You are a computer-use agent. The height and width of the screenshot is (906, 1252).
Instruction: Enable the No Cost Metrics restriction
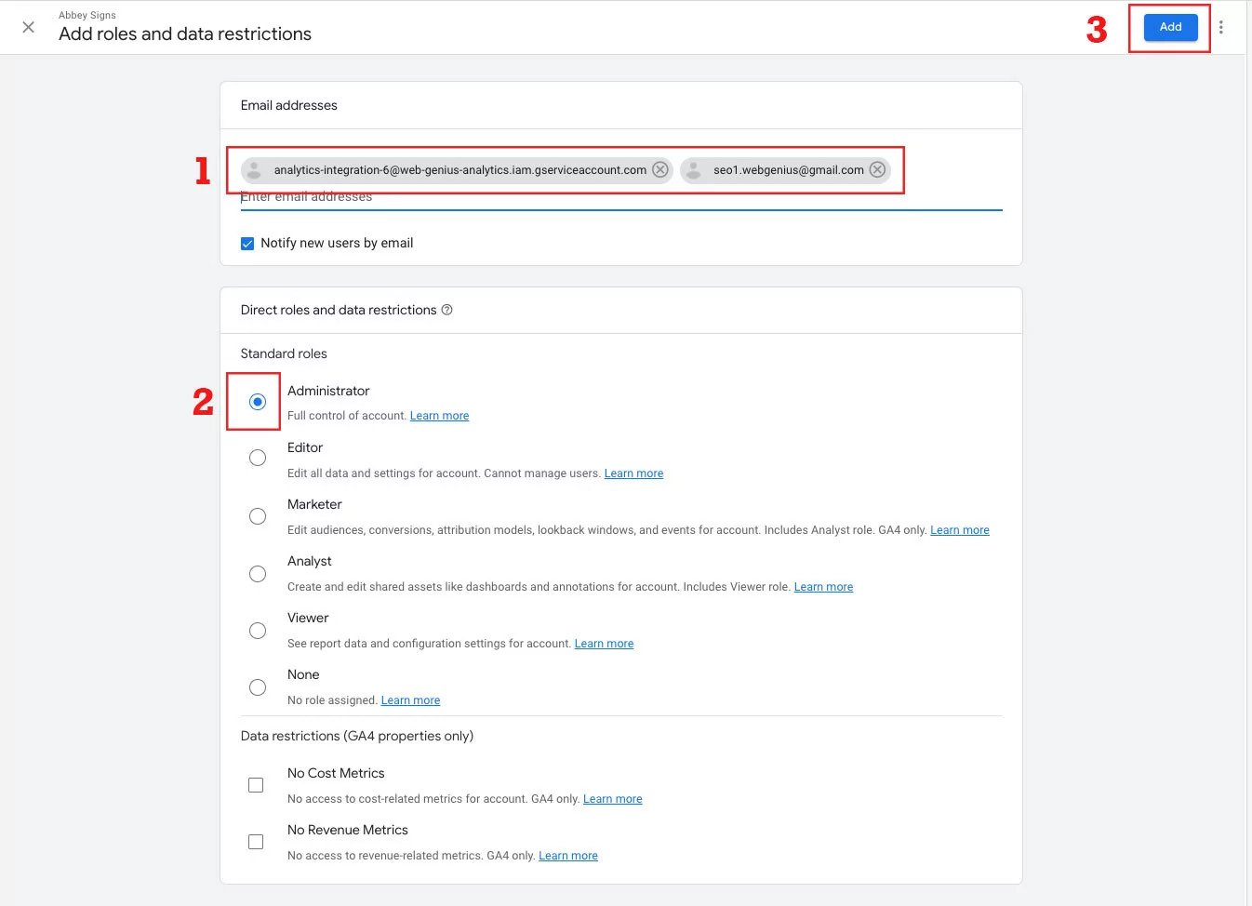coord(256,785)
